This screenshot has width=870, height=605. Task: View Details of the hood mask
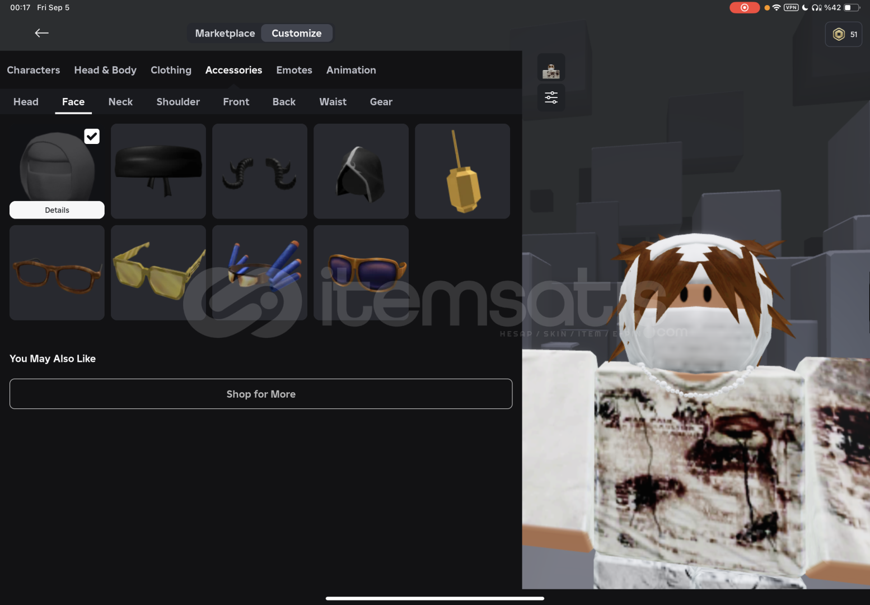tap(57, 210)
